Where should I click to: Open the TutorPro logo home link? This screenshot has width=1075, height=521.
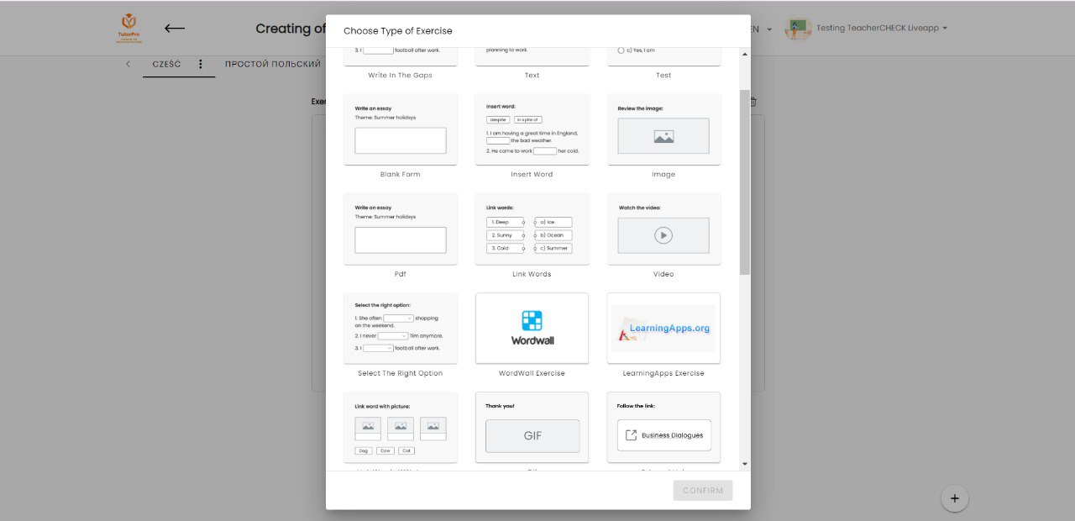click(128, 29)
